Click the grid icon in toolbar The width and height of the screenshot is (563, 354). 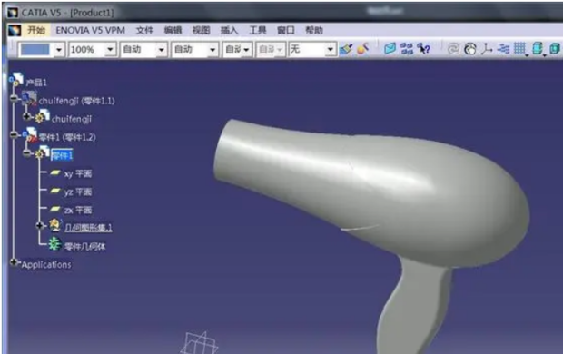click(x=519, y=48)
